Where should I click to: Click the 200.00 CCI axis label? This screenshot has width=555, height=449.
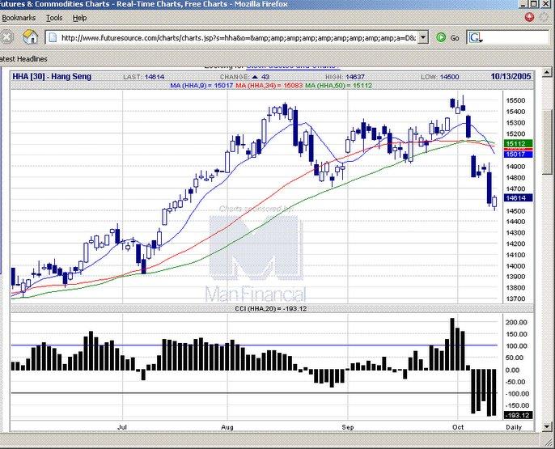coord(517,322)
